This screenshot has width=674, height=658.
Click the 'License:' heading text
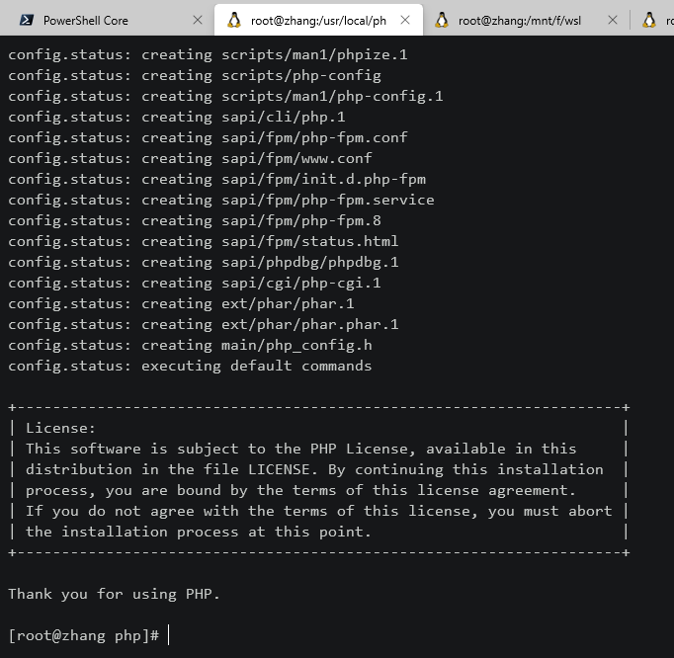(60, 428)
